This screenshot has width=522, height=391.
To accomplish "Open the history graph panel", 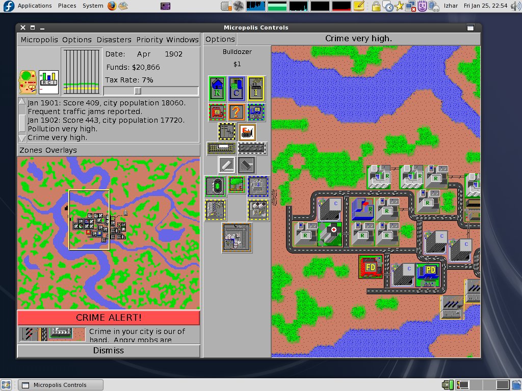I will coord(82,71).
